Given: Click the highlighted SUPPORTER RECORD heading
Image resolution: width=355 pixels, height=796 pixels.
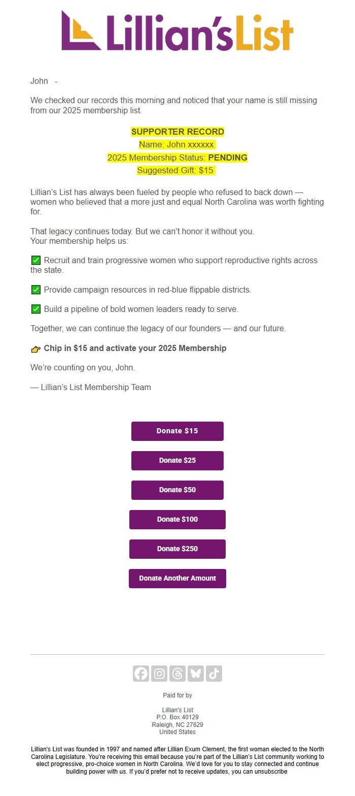Looking at the screenshot, I should coord(177,132).
